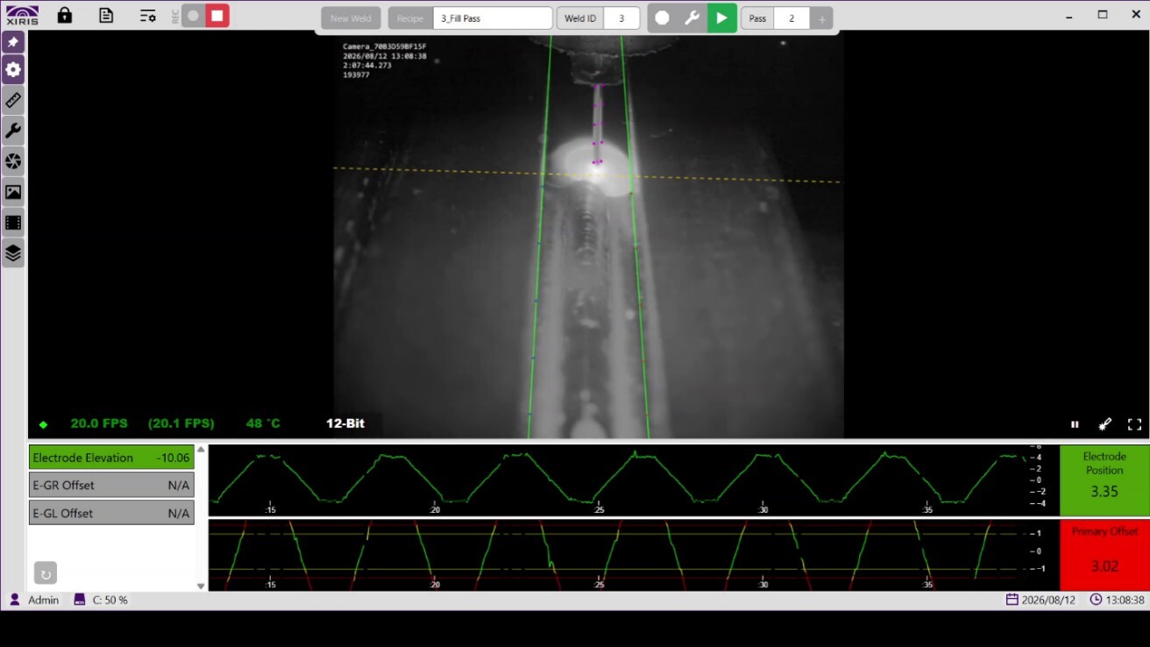Pause the live video with the pause icon
This screenshot has height=647, width=1150.
click(1075, 424)
